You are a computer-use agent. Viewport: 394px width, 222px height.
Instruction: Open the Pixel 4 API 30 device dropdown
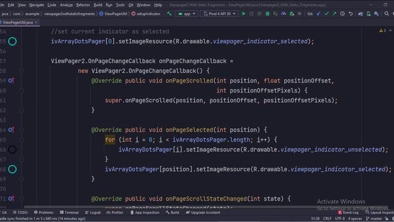tap(220, 14)
